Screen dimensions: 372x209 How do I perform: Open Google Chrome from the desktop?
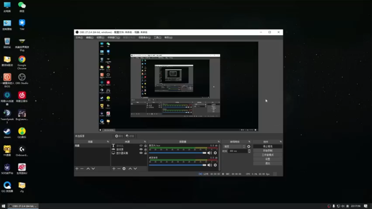coord(22,63)
